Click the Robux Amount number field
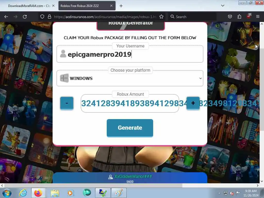This screenshot has height=198, width=264. pos(130,103)
